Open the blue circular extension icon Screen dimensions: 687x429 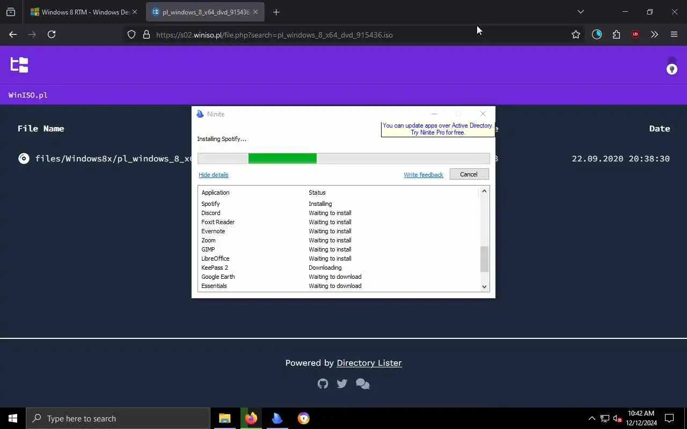[x=597, y=34]
